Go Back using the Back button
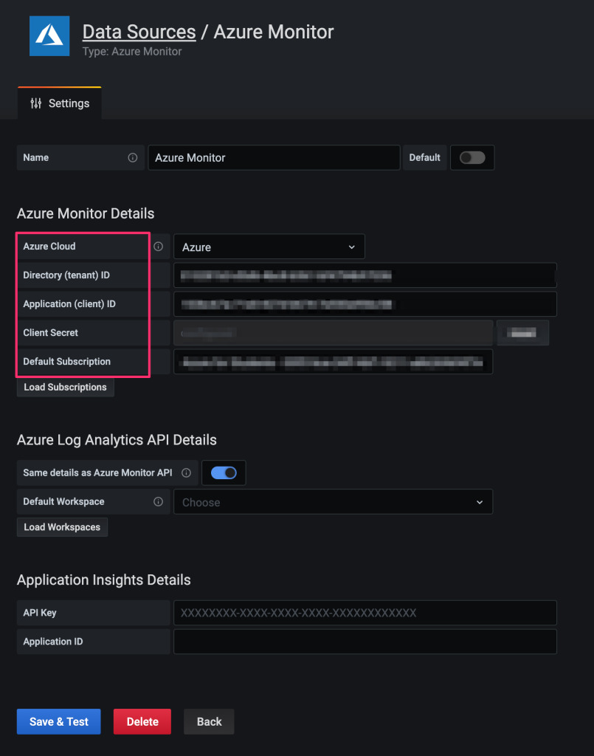 (209, 722)
